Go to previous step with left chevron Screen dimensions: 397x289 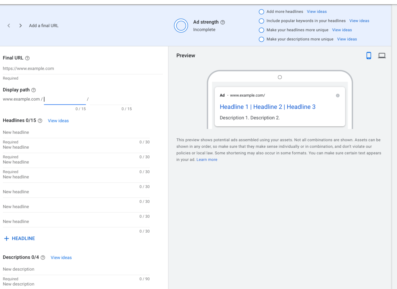pyautogui.click(x=9, y=26)
